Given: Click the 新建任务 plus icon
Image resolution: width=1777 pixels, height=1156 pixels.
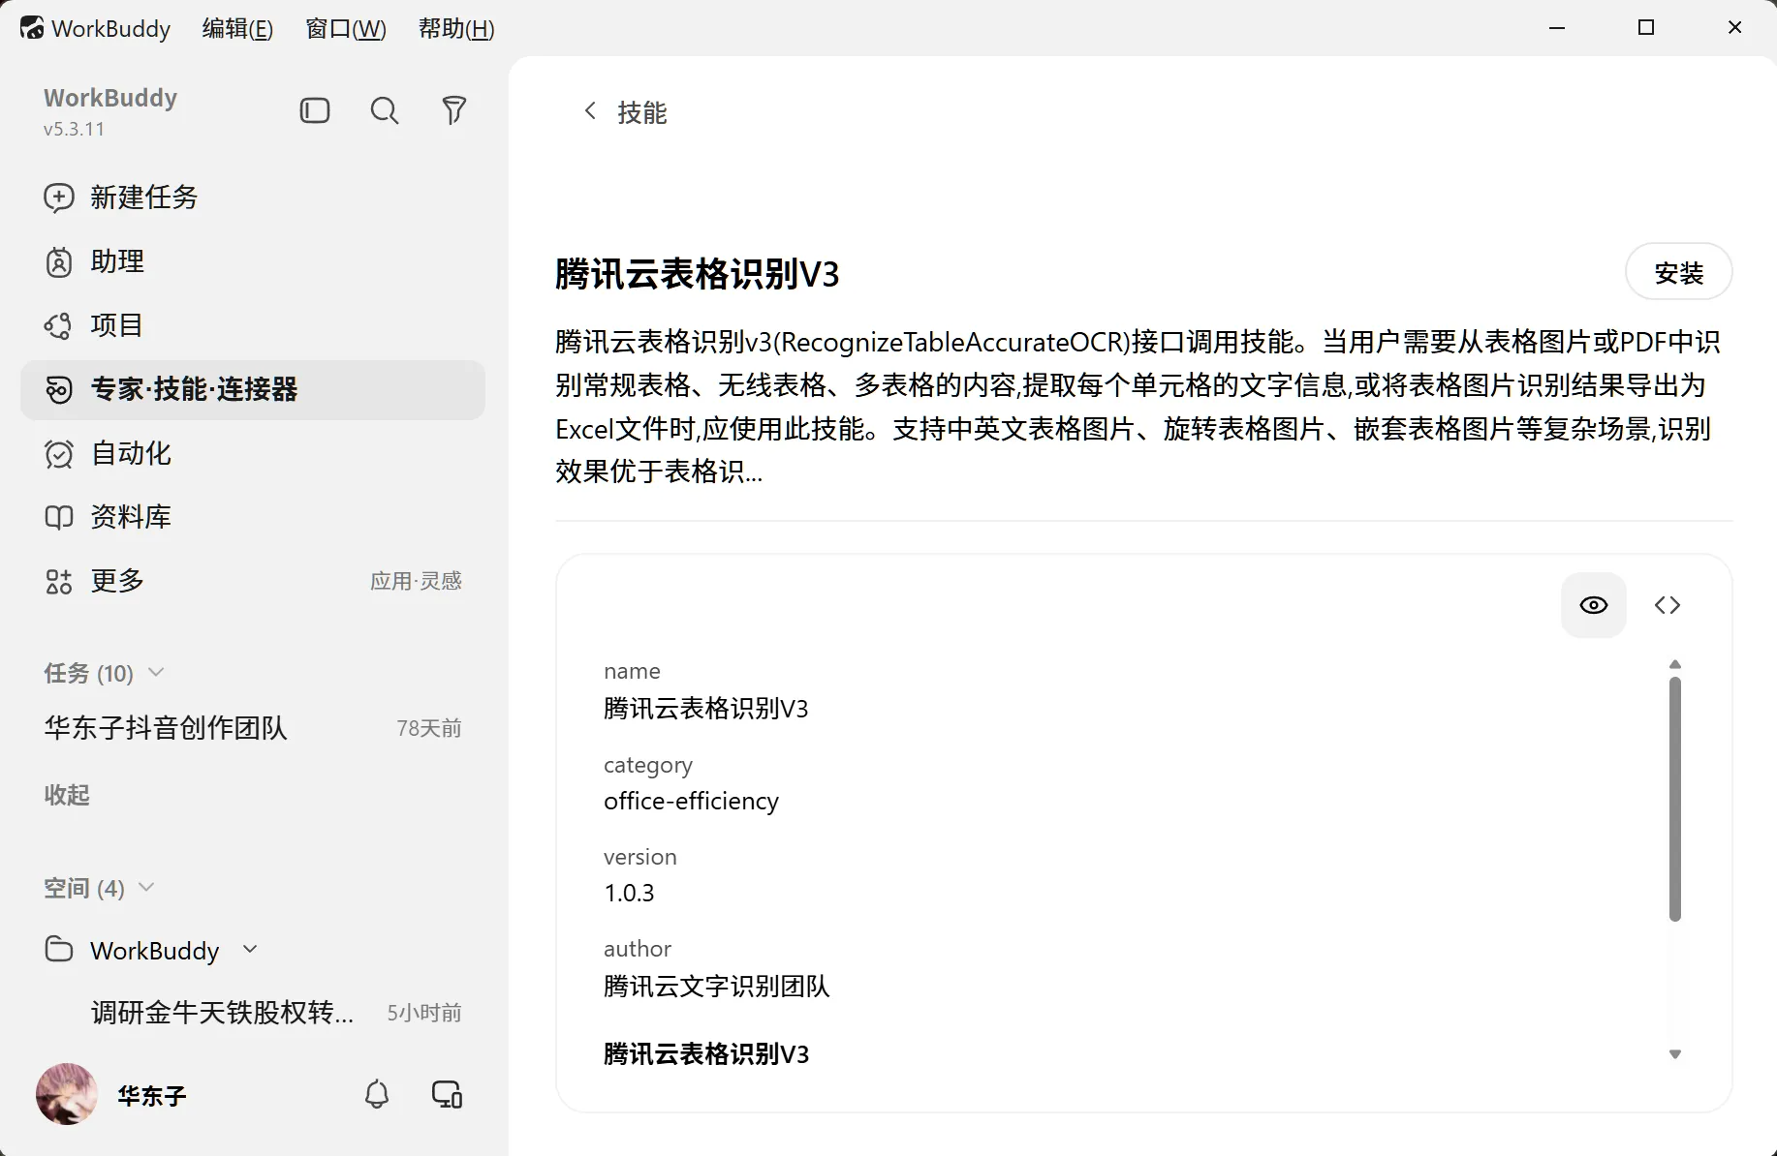Looking at the screenshot, I should [x=59, y=198].
